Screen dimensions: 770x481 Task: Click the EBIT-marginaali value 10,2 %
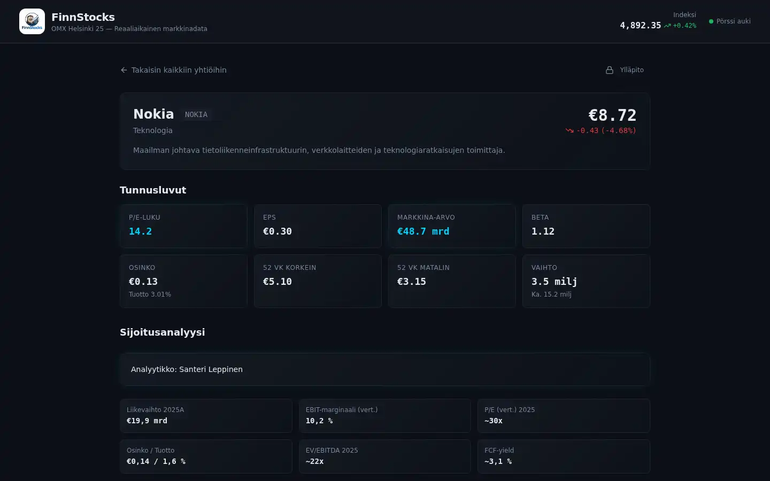(319, 421)
